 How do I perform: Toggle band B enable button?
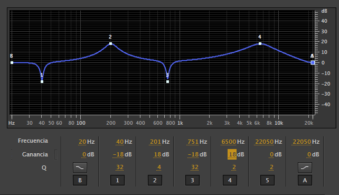80,180
